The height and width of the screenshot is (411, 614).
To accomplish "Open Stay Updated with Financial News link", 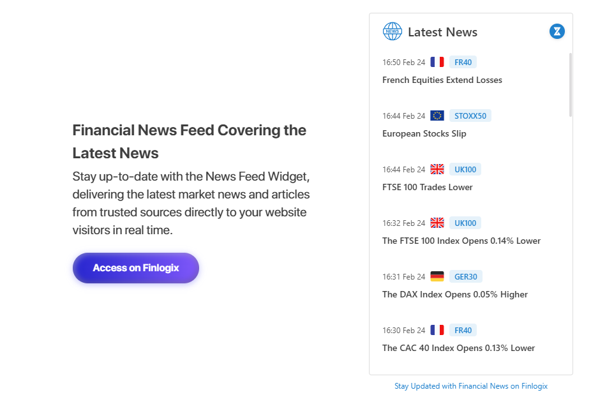I will (x=471, y=386).
